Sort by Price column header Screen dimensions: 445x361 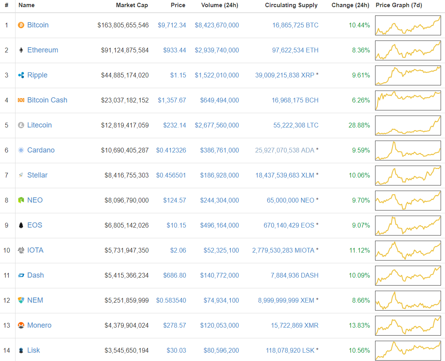coord(178,5)
